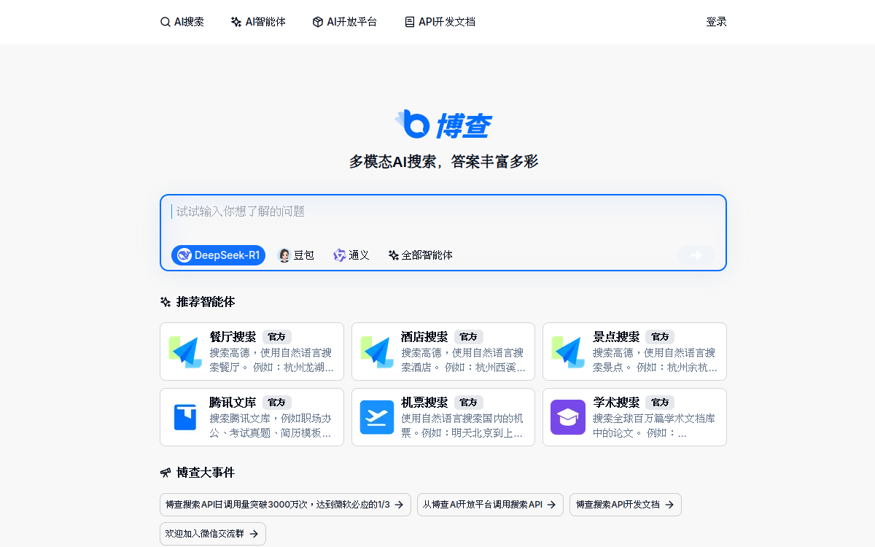Screen dimensions: 875x547
Task: Open 博查搜索API开发文档 link
Action: coord(626,505)
